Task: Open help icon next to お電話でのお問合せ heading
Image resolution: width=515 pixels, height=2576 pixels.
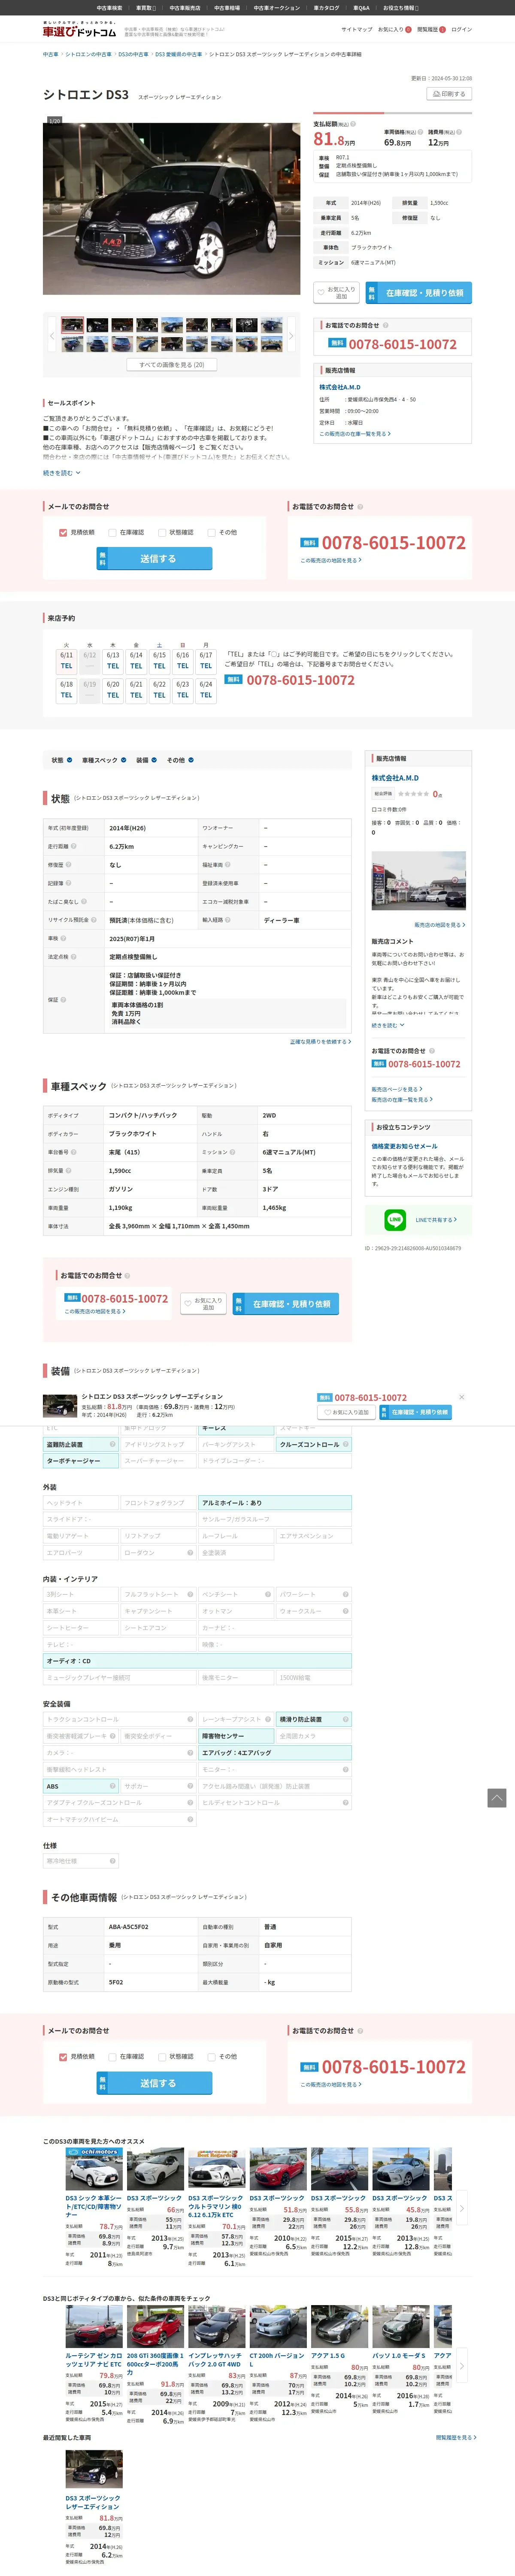Action: (x=386, y=325)
